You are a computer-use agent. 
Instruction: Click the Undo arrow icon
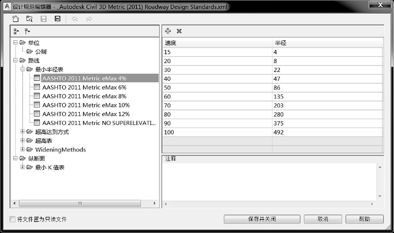tap(75, 19)
